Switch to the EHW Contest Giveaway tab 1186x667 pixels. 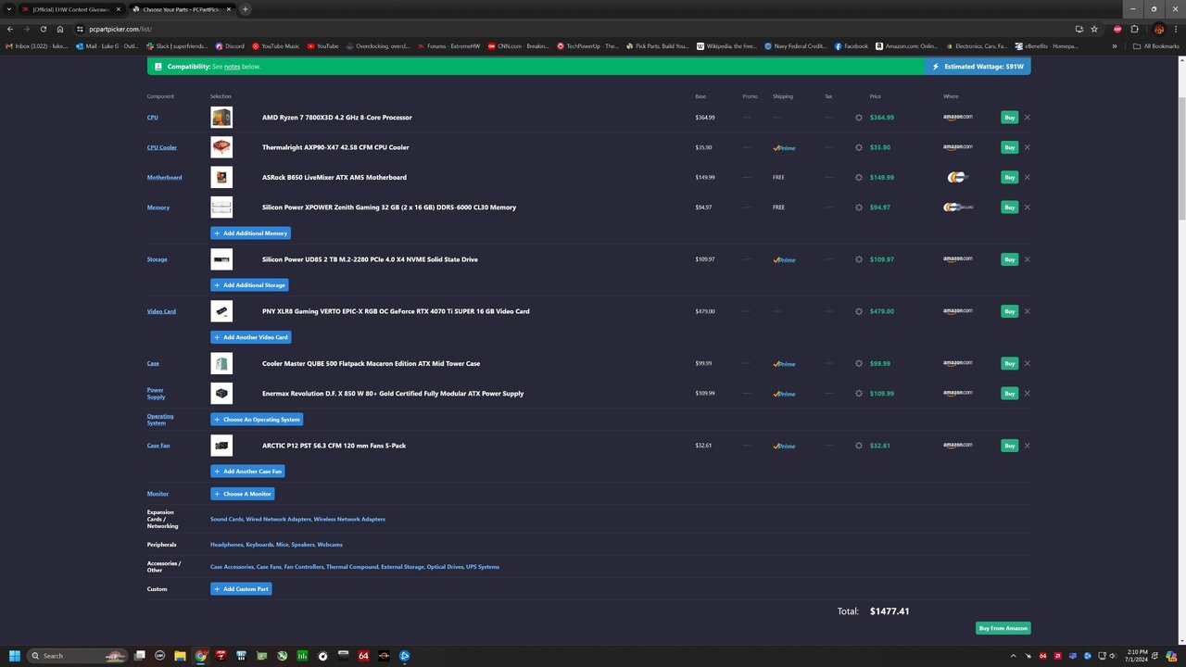tap(69, 9)
